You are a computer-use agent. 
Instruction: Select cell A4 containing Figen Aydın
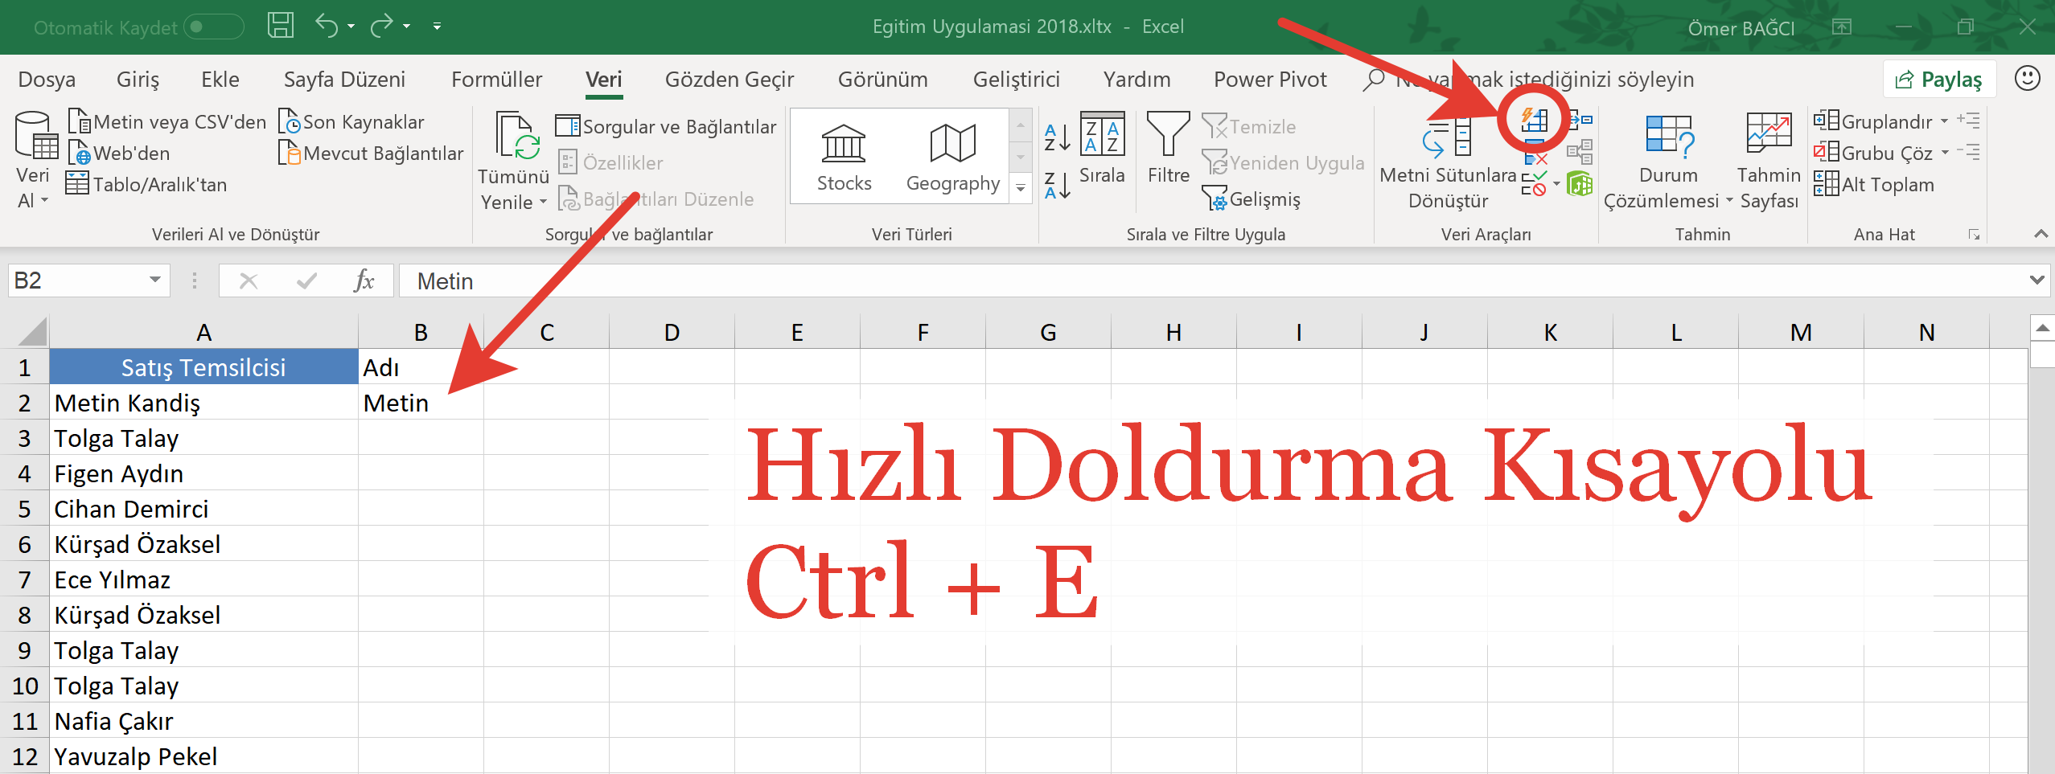(203, 473)
